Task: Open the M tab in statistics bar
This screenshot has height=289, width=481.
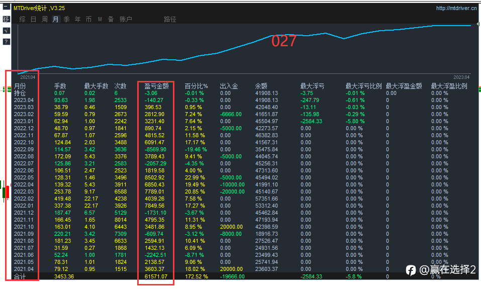Action: (100, 19)
